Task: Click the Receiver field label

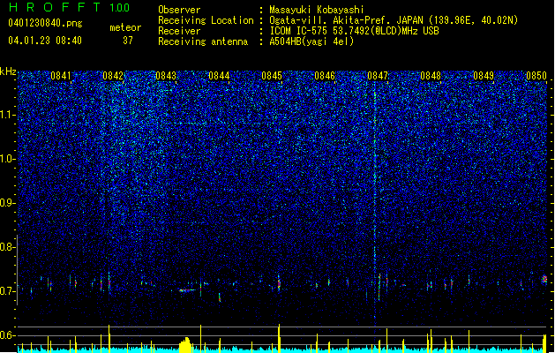Action: click(179, 31)
